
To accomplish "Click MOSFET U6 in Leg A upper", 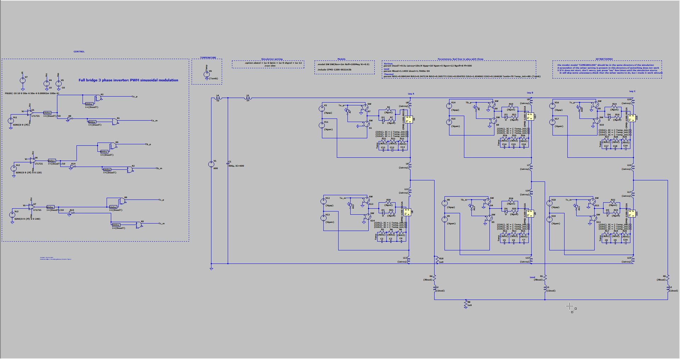I will pyautogui.click(x=408, y=119).
